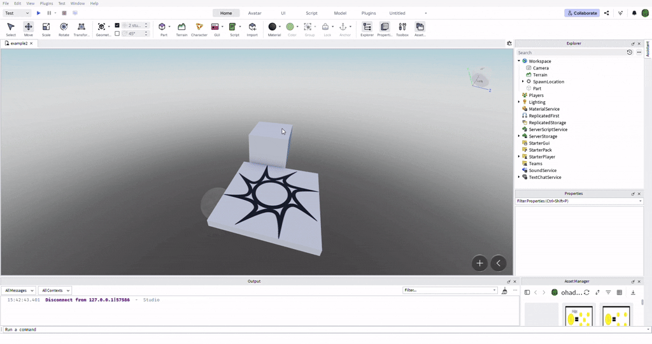Open the All Messages dropdown
Screen dimensions: 652x344
pos(19,290)
